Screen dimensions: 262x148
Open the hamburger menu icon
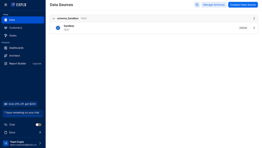(x=6, y=4)
